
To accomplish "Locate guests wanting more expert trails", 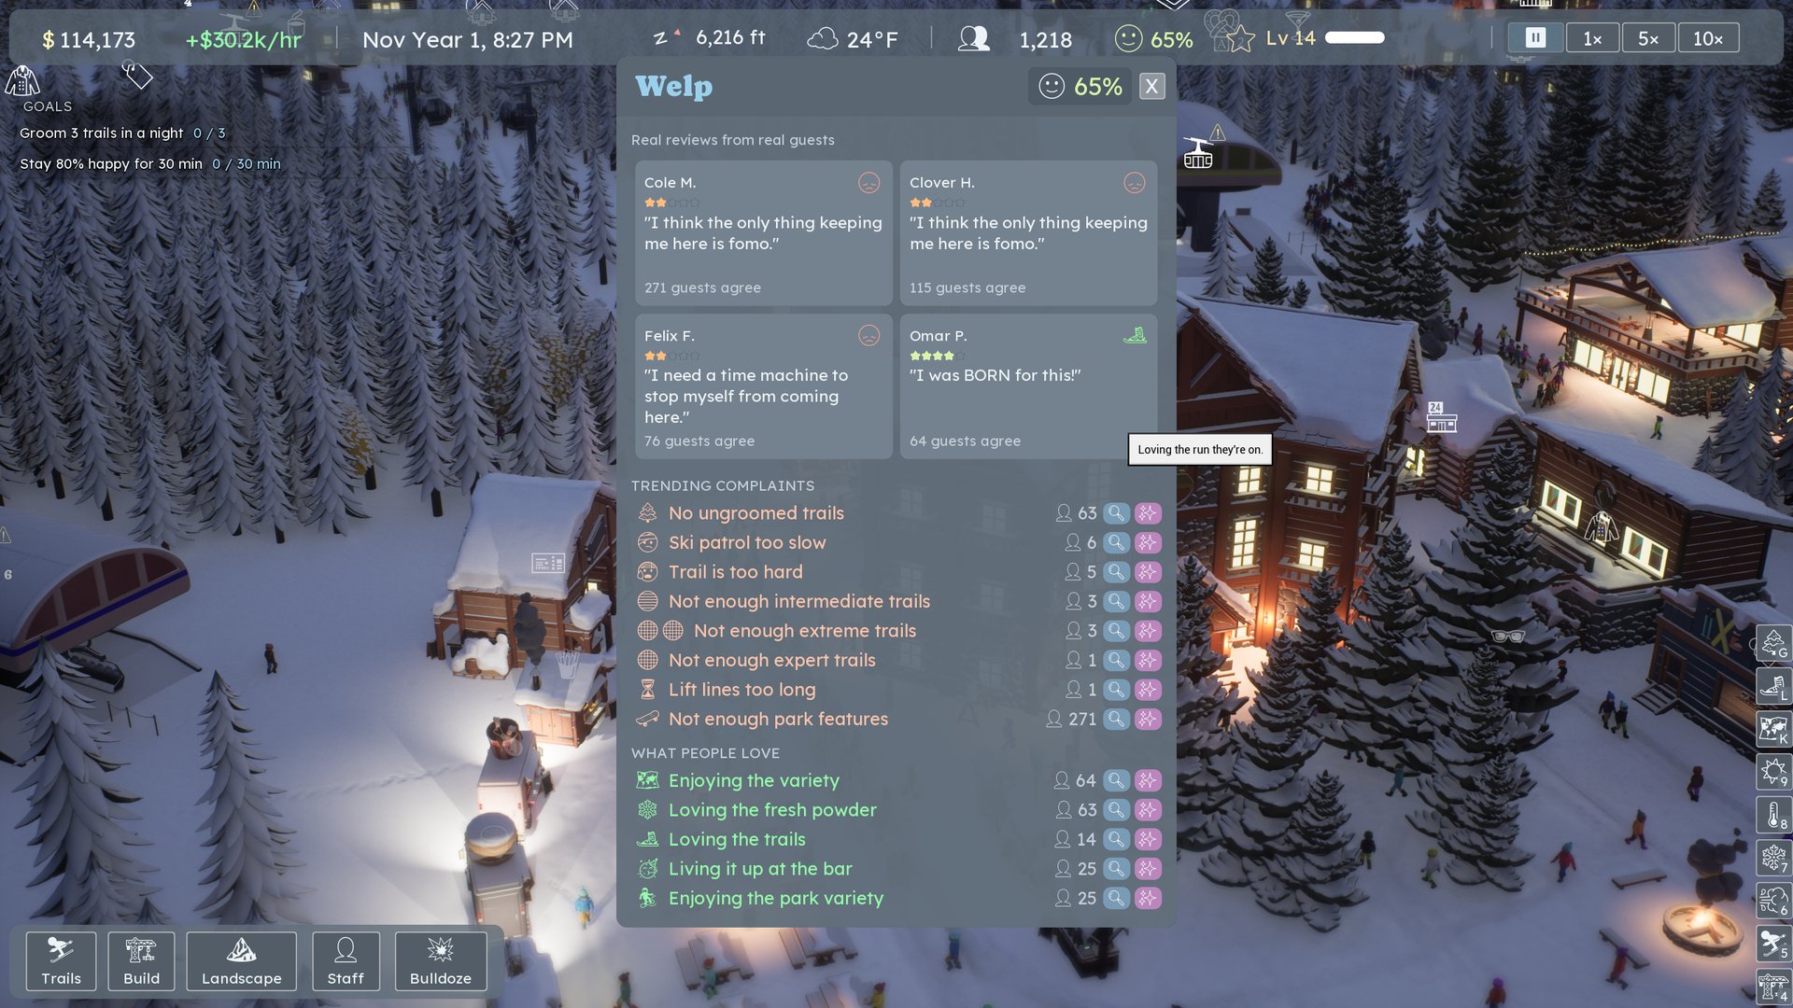I will [1116, 660].
